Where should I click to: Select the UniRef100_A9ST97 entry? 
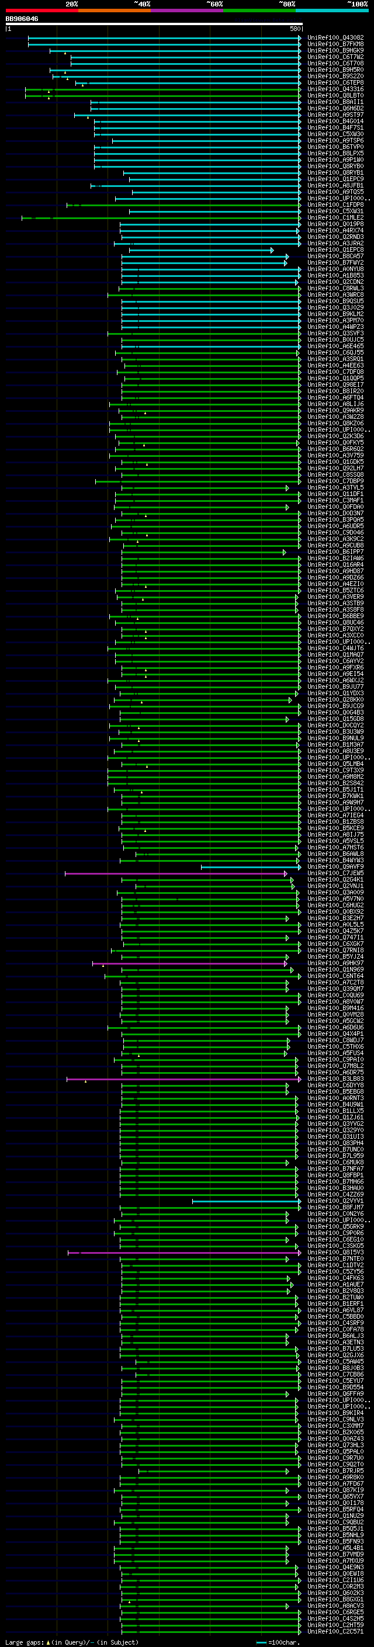335,115
